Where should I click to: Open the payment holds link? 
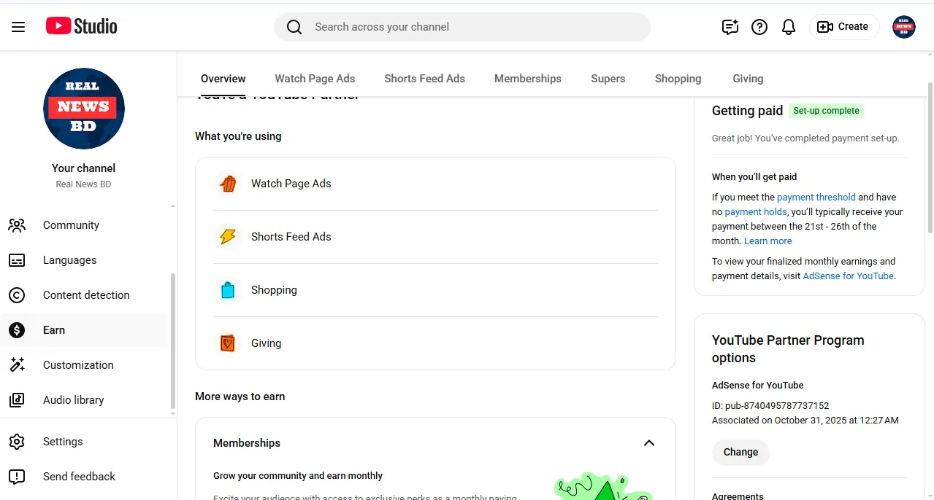coord(756,212)
